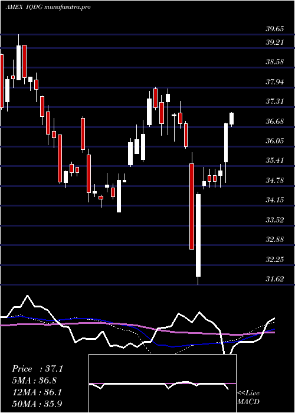The image size is (295, 413).
Task: Click the 5MA : 36.8 readout
Action: tap(34, 381)
